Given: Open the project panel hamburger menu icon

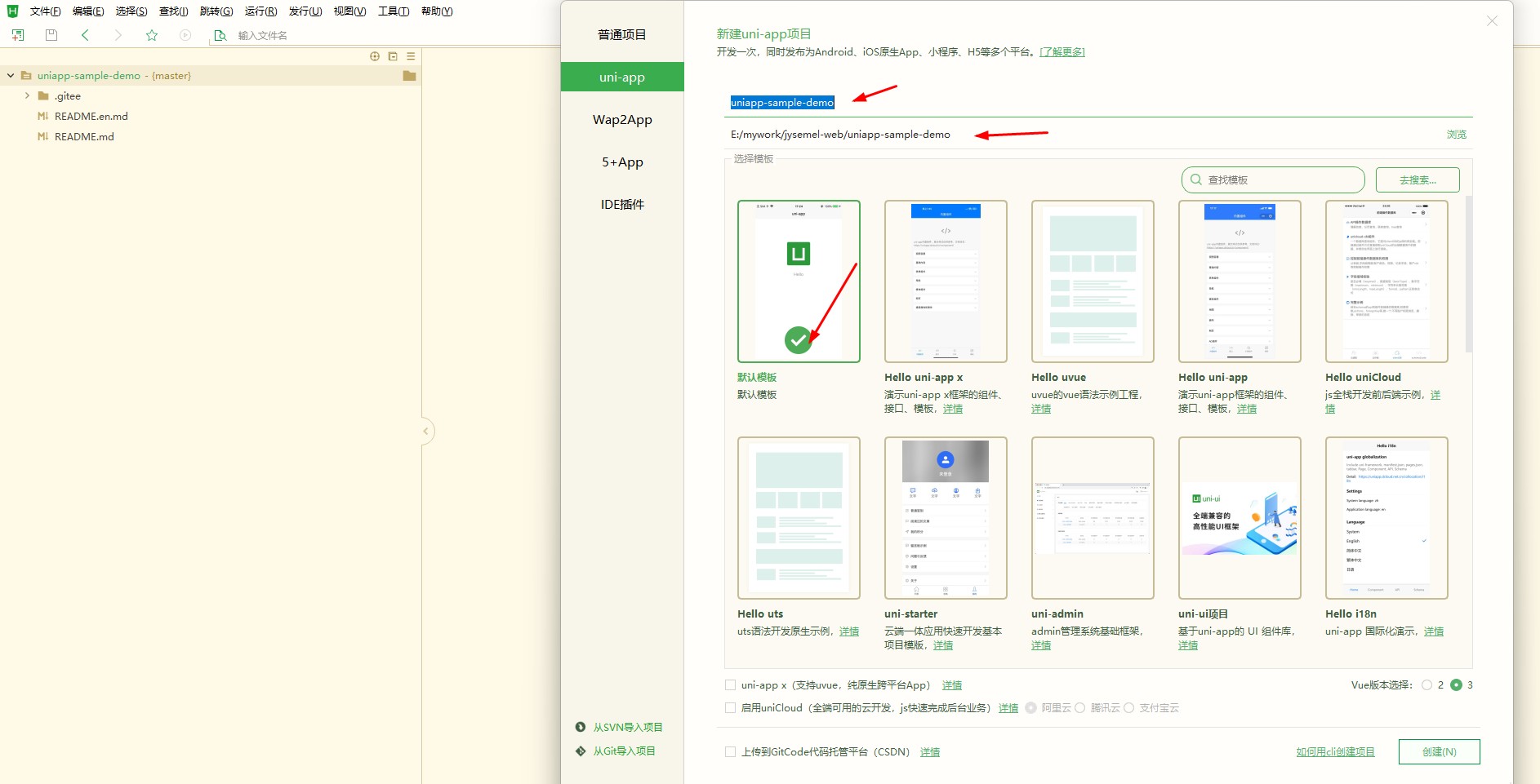Looking at the screenshot, I should click(411, 56).
